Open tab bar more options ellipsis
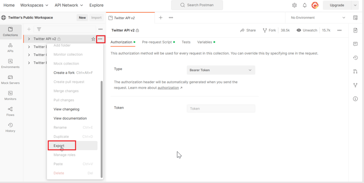 coord(171,18)
